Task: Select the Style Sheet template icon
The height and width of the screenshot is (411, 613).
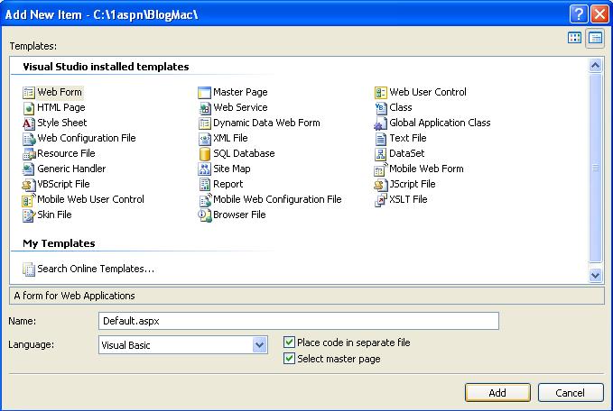Action: (29, 123)
